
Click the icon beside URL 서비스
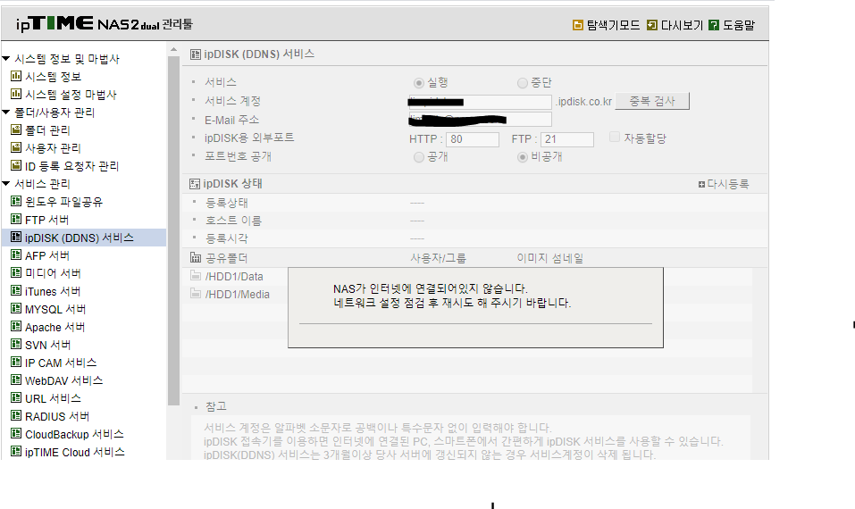16,398
